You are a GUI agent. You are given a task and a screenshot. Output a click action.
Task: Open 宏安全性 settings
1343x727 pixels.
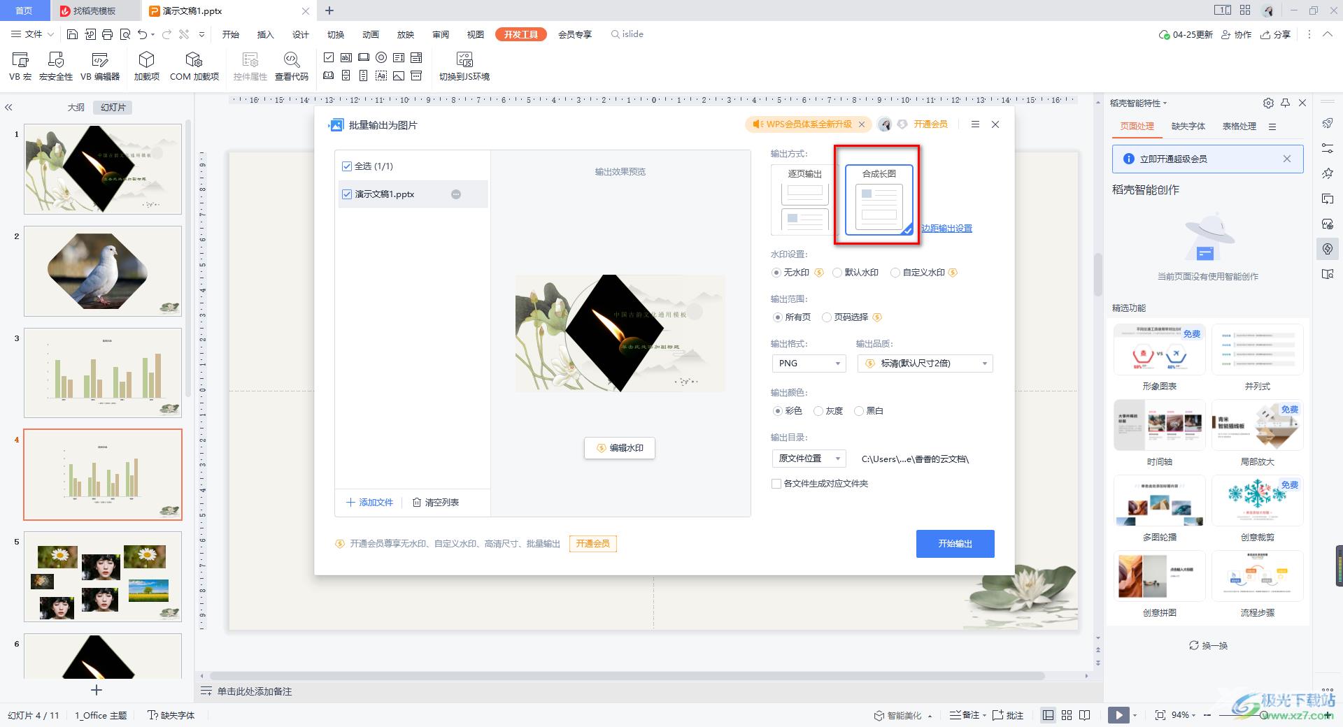56,66
